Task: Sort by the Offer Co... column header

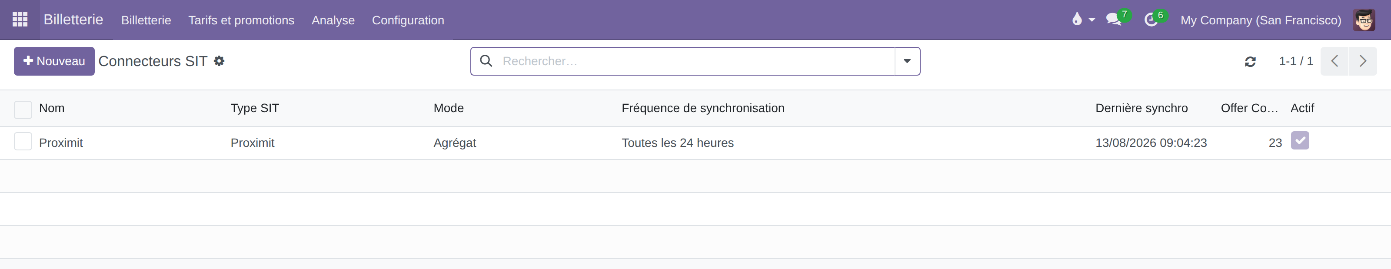Action: click(x=1249, y=108)
